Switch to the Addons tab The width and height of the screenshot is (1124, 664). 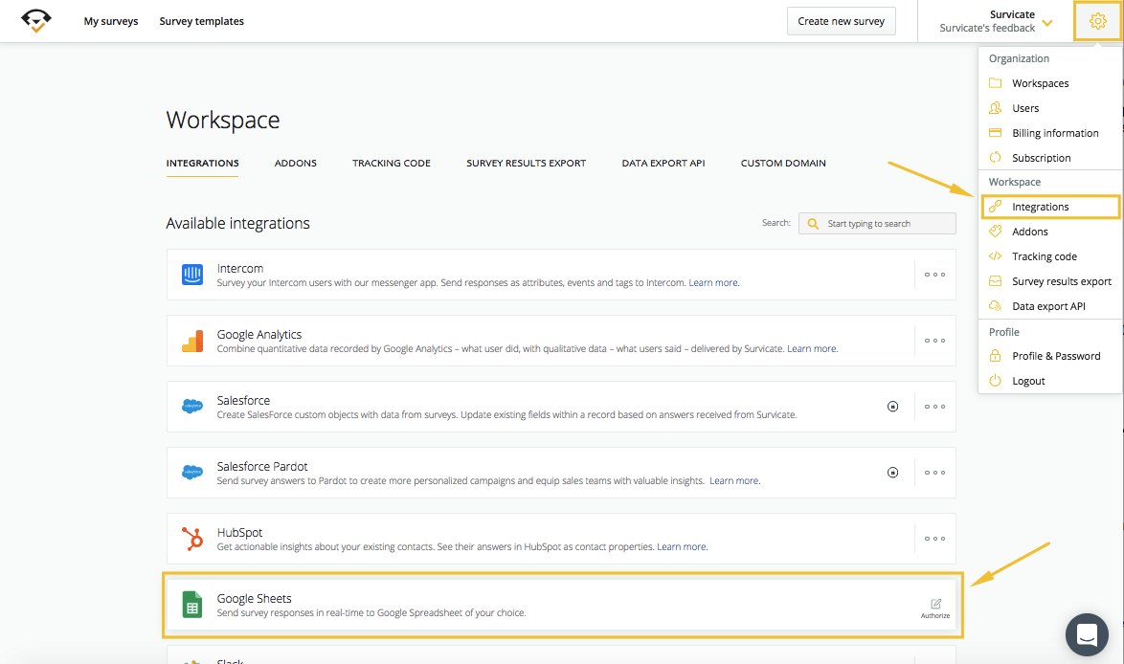[x=295, y=164]
